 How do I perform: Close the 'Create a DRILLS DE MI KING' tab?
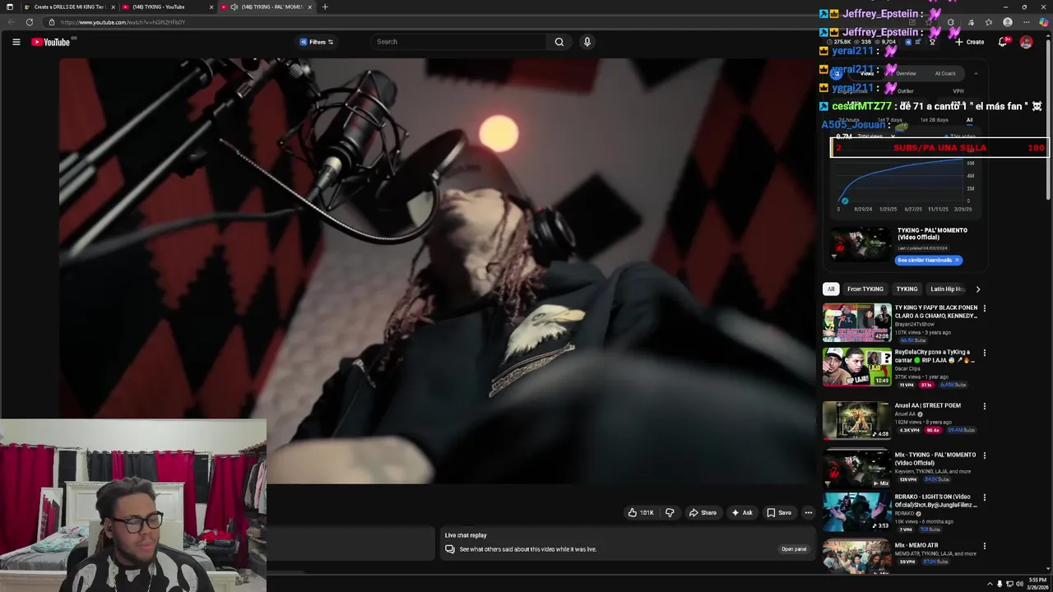tap(113, 7)
